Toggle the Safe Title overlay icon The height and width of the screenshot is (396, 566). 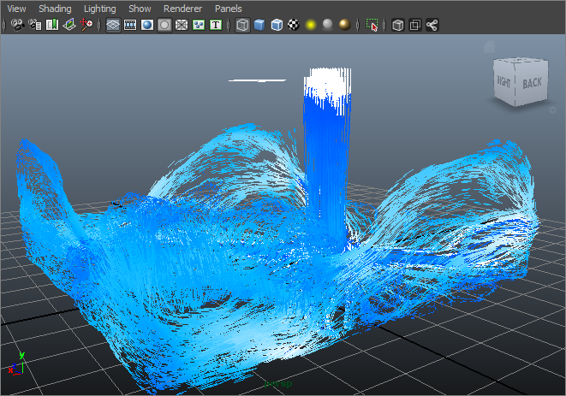pyautogui.click(x=216, y=25)
